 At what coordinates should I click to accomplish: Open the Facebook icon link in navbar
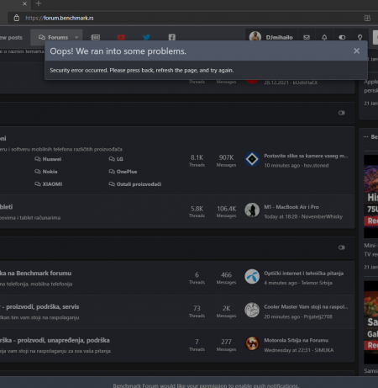[x=172, y=37]
